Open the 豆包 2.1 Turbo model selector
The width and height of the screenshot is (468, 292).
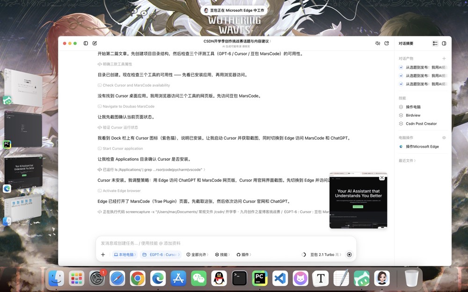coord(326,255)
